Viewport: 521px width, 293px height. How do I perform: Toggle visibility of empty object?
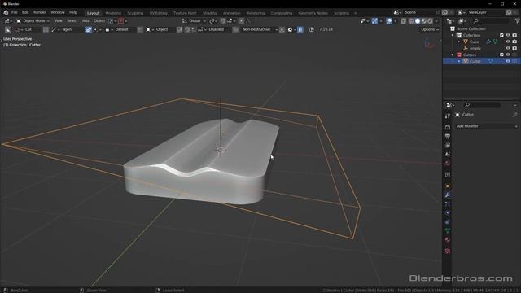coord(508,48)
